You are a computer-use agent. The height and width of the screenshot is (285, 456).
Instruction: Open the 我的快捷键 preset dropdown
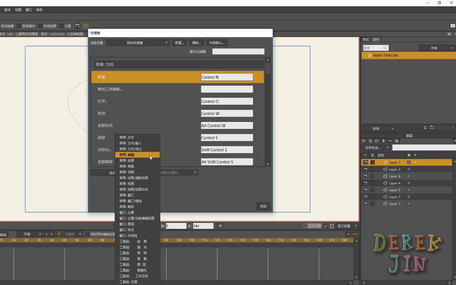click(137, 43)
